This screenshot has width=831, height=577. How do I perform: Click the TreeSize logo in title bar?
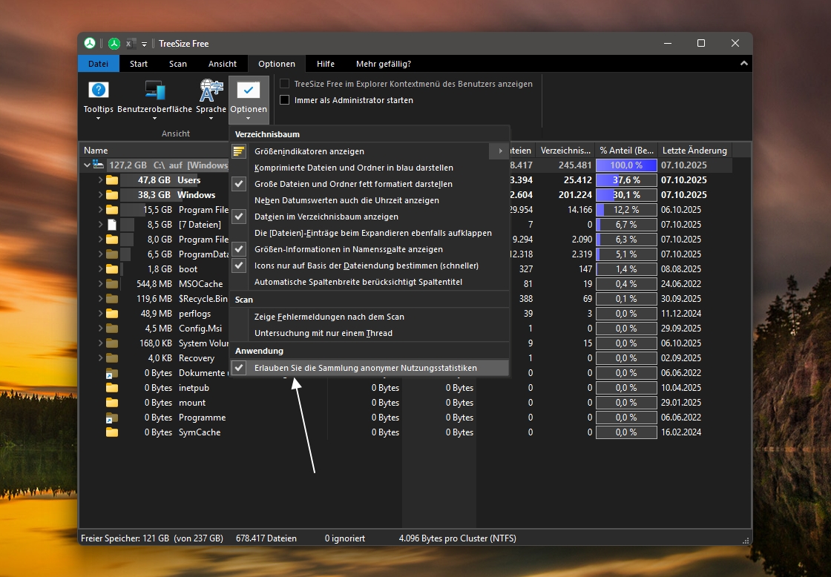[89, 43]
